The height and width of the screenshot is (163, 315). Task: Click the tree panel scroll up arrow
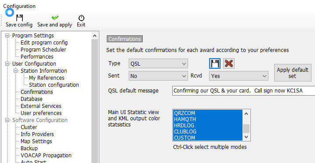[94, 36]
